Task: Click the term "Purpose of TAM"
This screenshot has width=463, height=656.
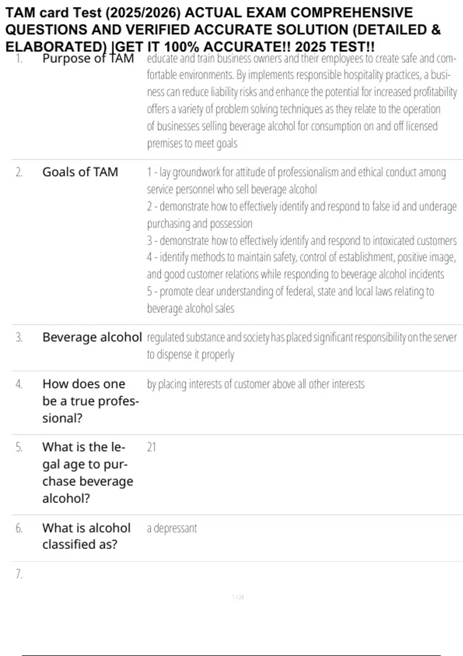Action: point(88,59)
